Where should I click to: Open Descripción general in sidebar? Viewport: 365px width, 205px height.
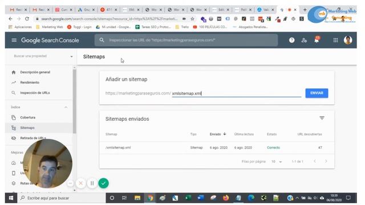(35, 72)
